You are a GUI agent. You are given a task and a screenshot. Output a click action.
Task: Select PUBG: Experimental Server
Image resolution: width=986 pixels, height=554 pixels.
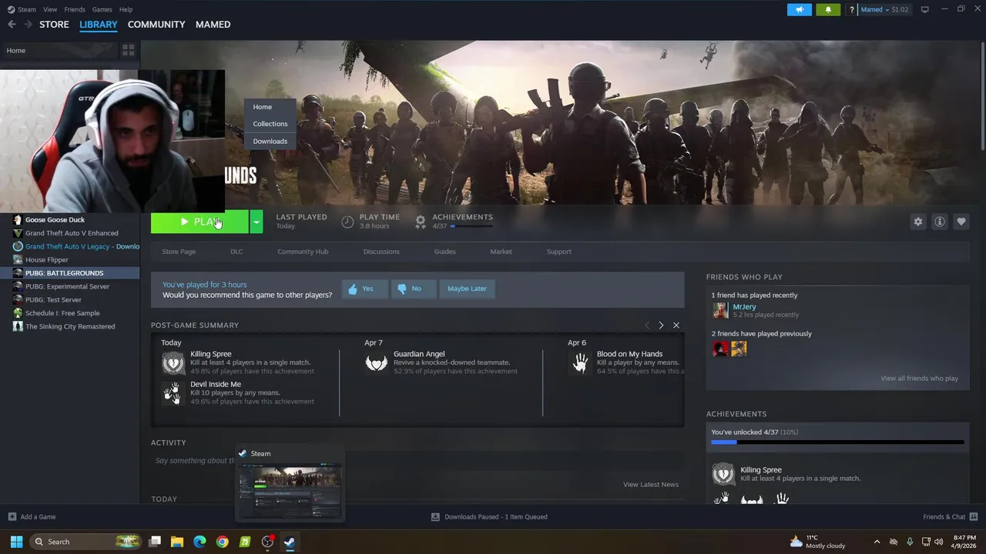[x=69, y=286]
